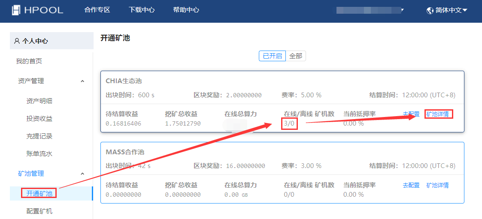Open 充提记录 sidebar entry
The height and width of the screenshot is (219, 482).
39,136
